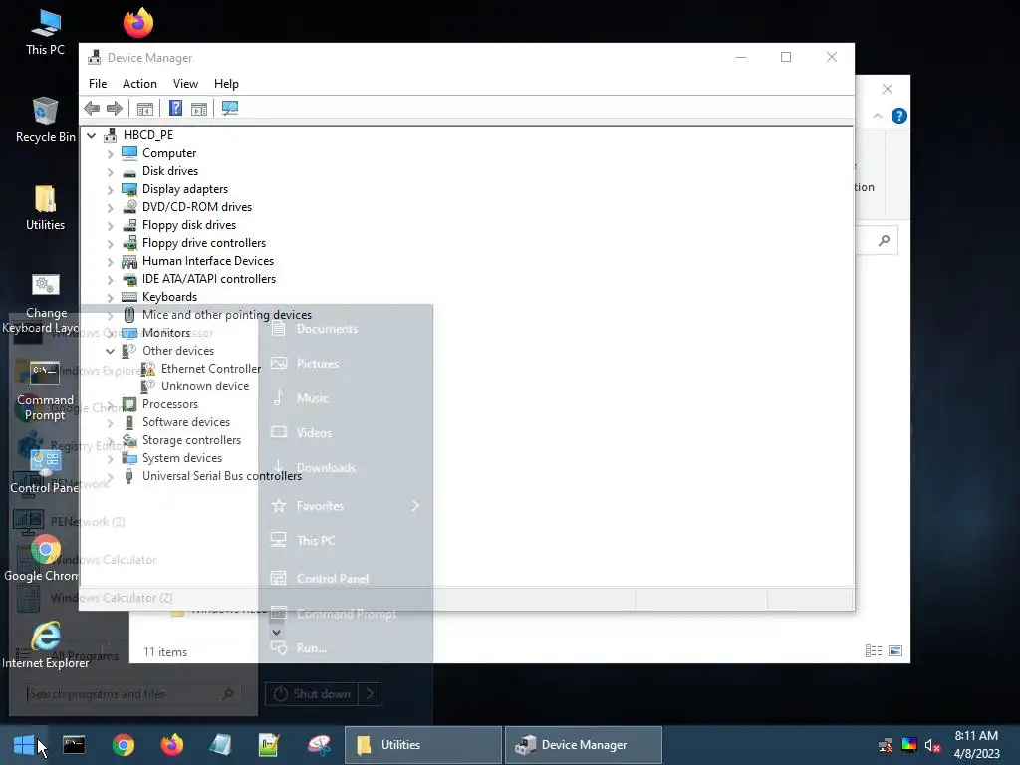The image size is (1020, 765).
Task: Collapse the HBCD_PE root node
Action: click(91, 135)
